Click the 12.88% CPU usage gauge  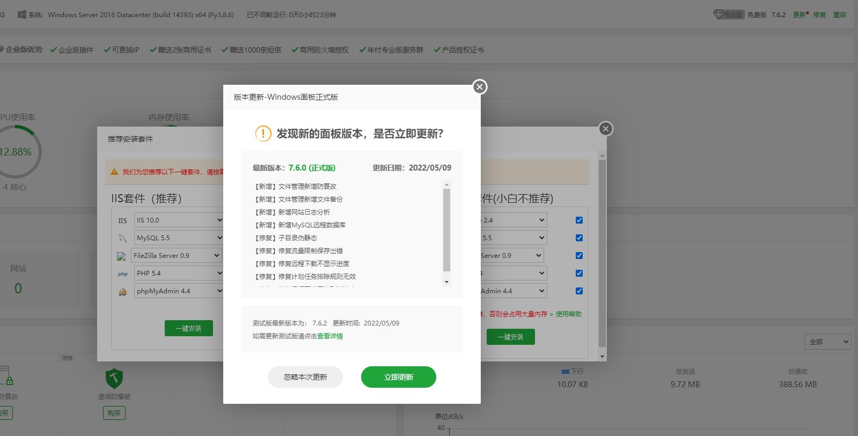coord(16,152)
